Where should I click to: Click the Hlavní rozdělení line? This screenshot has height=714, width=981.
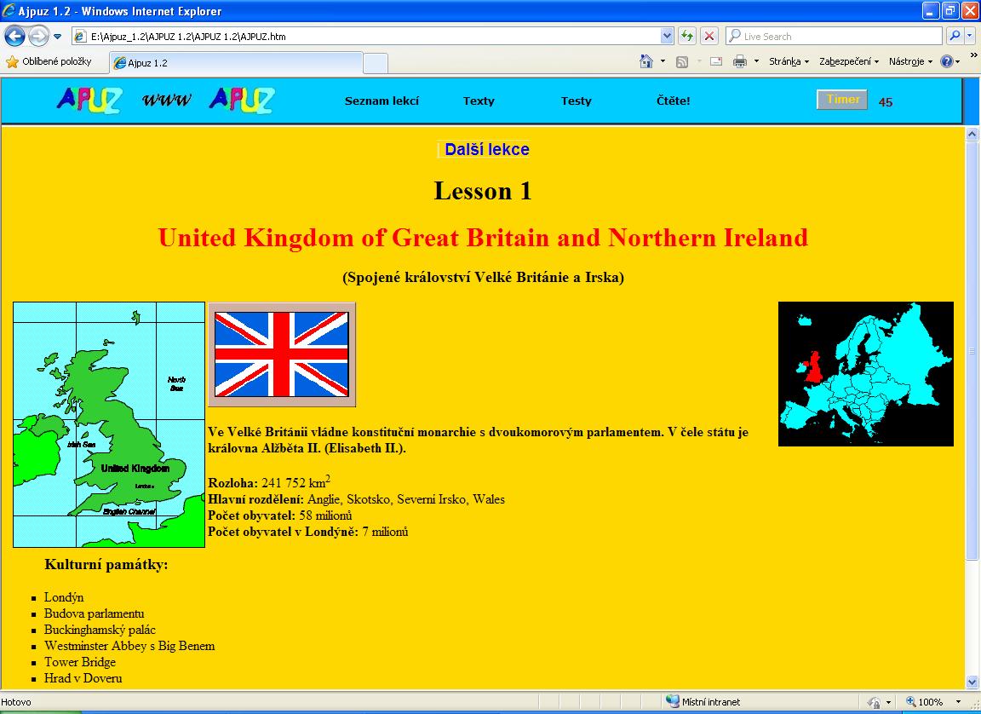(x=356, y=499)
